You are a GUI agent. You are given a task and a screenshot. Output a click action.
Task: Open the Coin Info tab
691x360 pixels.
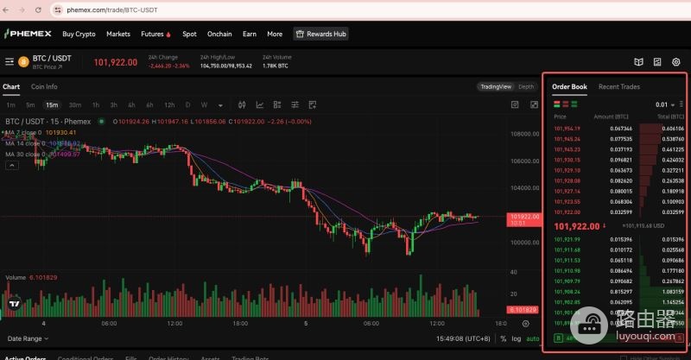coord(44,87)
